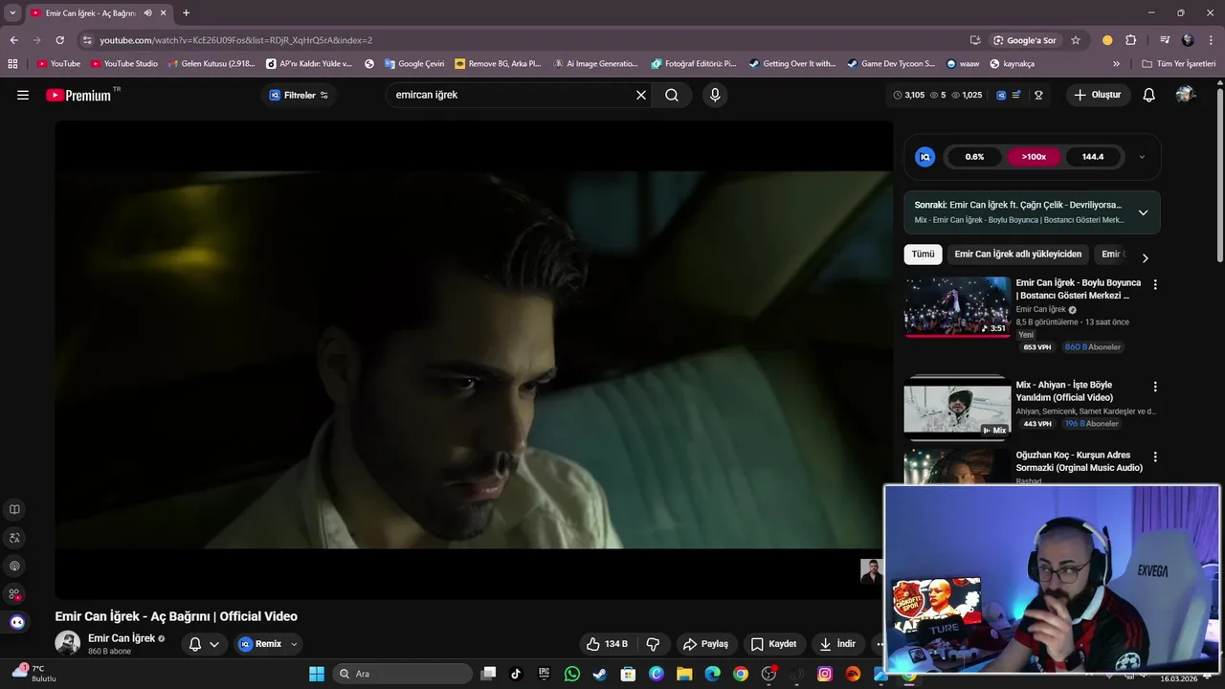
Task: Save the video with Kaydet
Action: 773,644
